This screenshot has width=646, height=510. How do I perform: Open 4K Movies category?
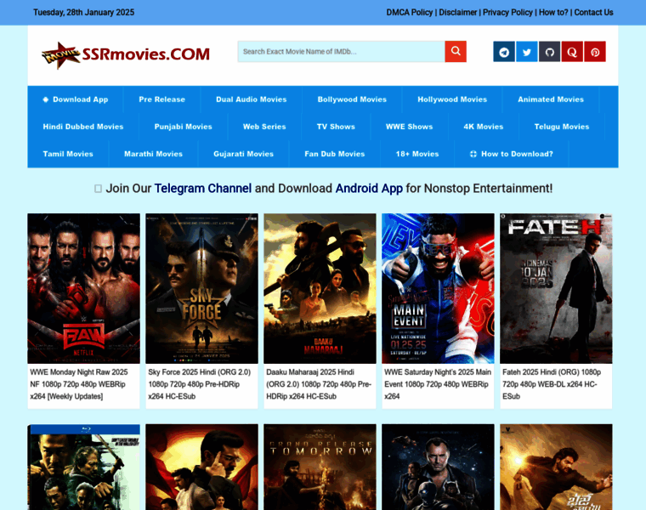pos(484,127)
